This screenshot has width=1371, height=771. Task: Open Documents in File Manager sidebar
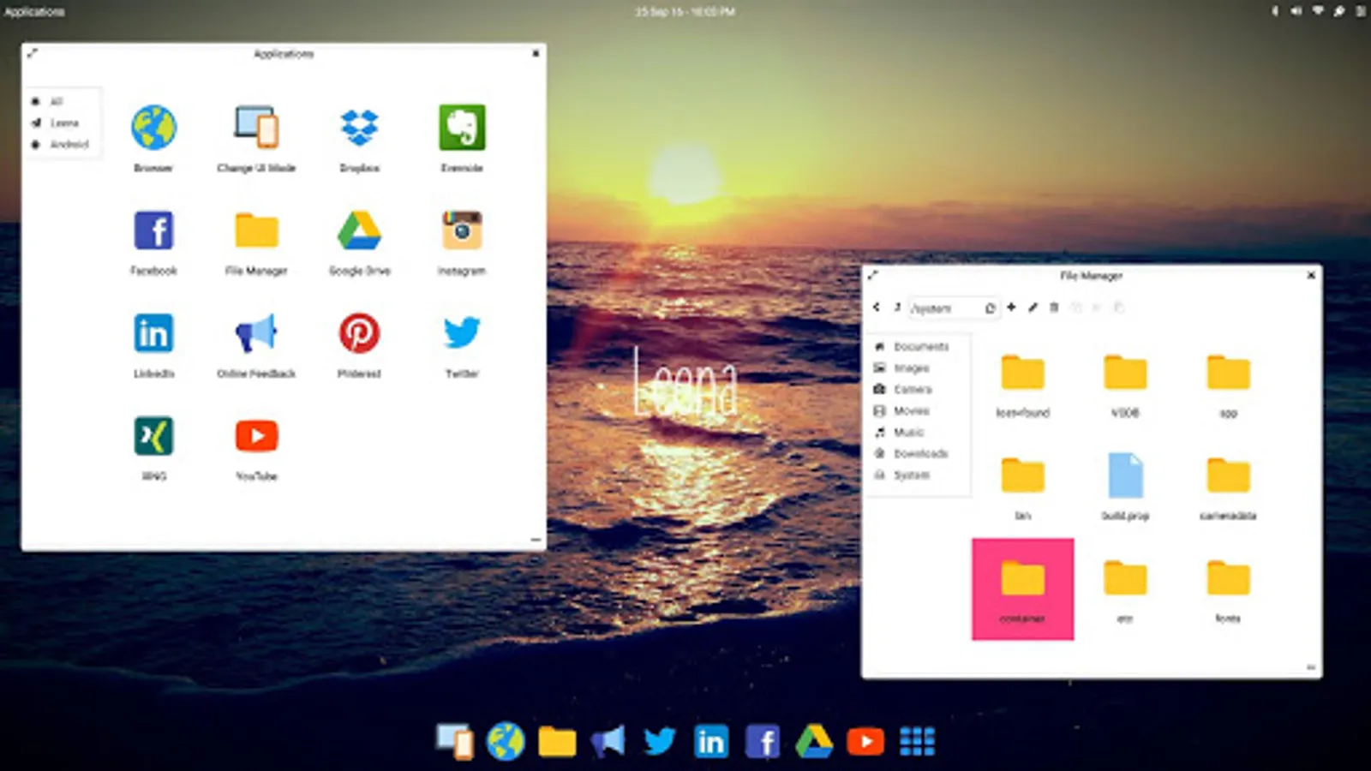point(919,346)
